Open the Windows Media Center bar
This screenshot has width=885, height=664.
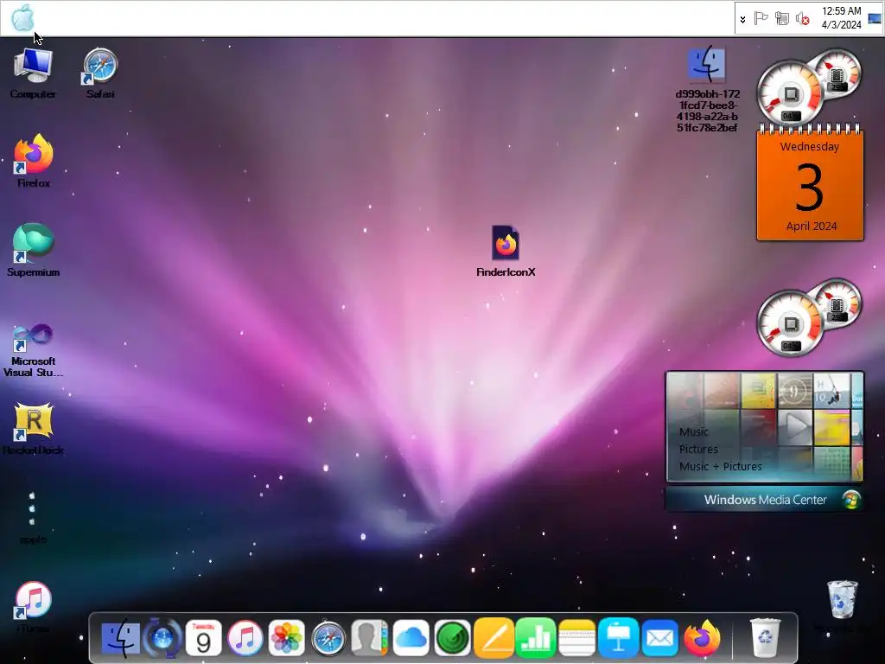coord(764,500)
